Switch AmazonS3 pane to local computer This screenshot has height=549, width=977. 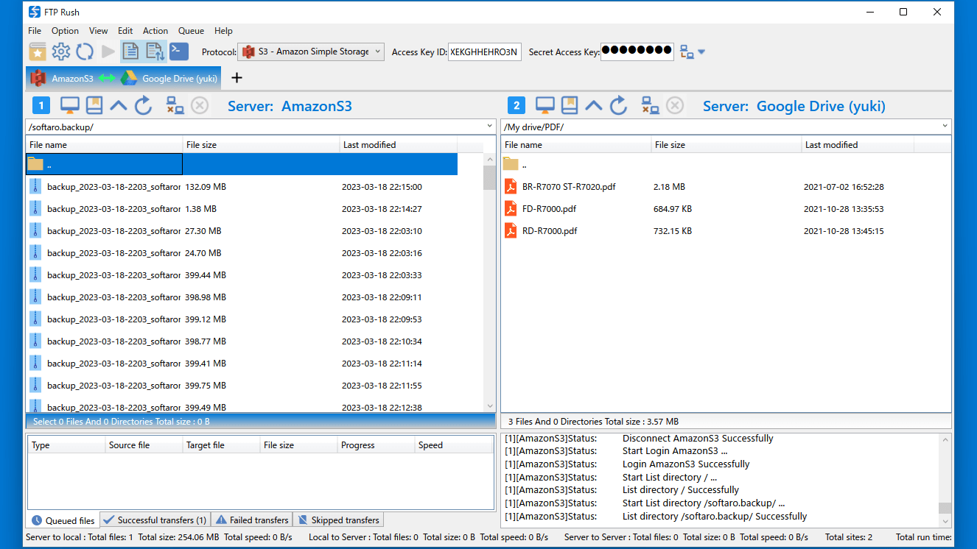point(70,106)
